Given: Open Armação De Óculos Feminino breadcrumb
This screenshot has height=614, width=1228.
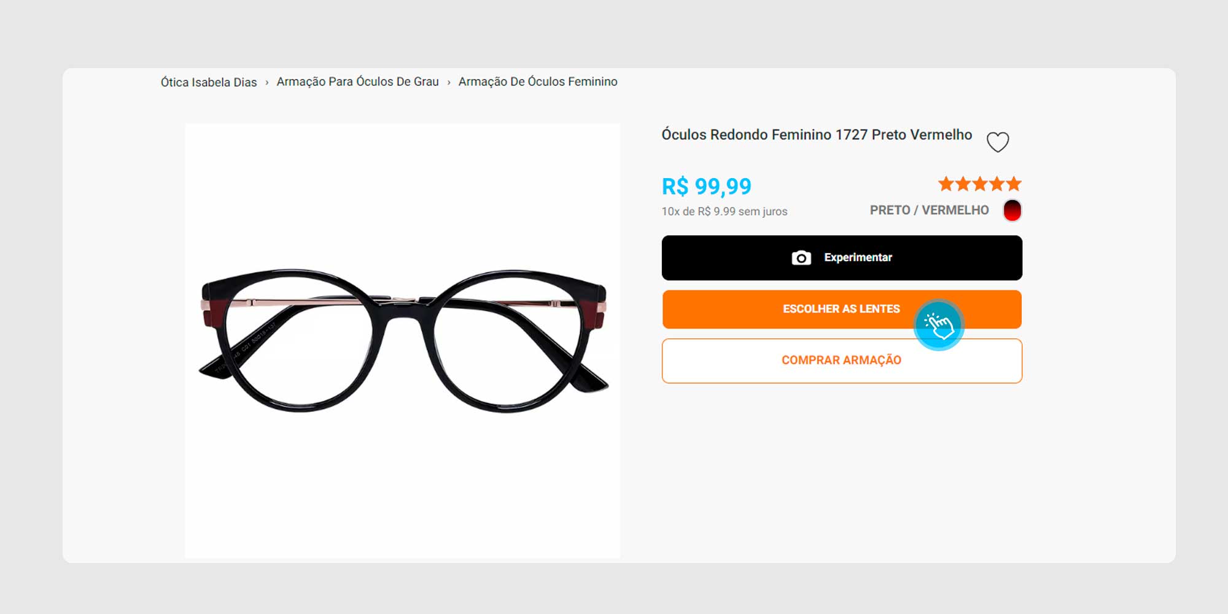Looking at the screenshot, I should [x=538, y=82].
